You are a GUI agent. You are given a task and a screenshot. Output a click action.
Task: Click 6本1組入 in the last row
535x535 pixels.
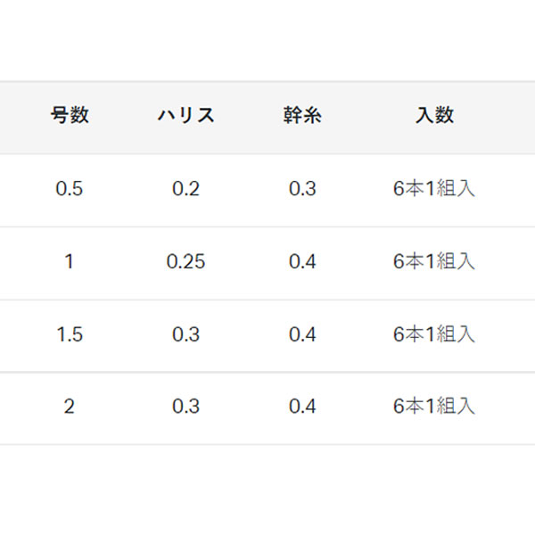434,407
